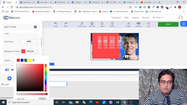Open the Shanes Tools bookmark
Screen dimensions: 187x105
(137, 11)
